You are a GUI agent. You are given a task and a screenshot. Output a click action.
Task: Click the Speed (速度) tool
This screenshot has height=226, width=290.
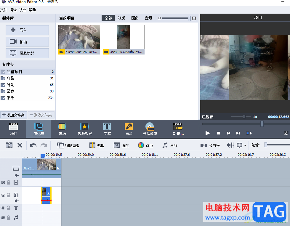pos(121,145)
